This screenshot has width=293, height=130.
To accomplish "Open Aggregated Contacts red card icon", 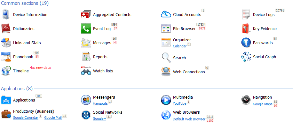I will coord(86,15).
